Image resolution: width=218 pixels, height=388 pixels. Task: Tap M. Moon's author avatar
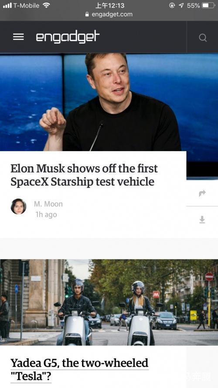(18, 206)
